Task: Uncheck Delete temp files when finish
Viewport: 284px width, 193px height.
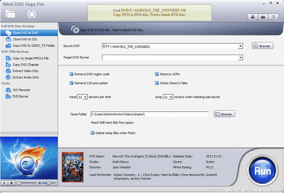Action: click(93, 133)
